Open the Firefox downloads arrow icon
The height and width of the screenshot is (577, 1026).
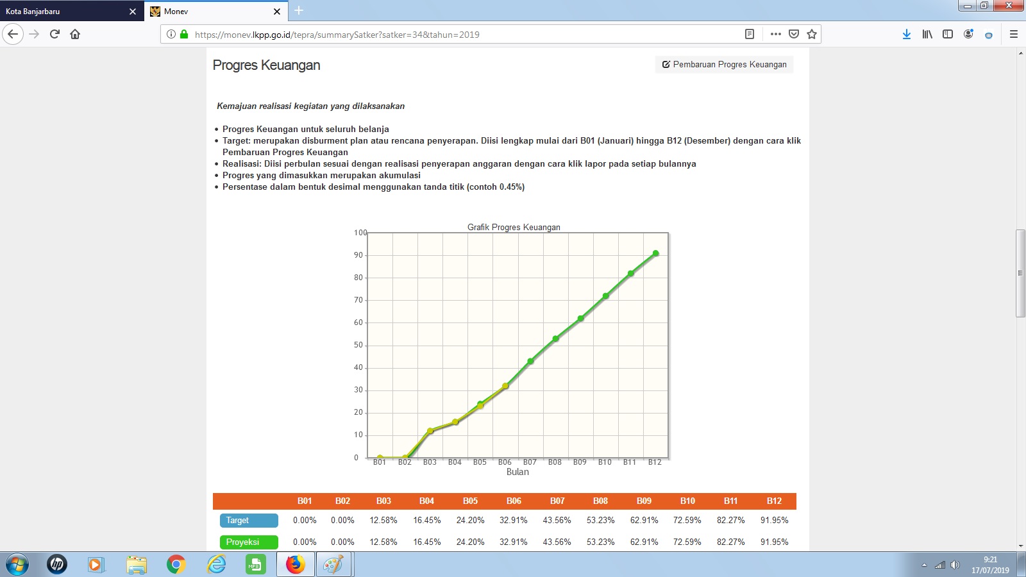(x=906, y=34)
